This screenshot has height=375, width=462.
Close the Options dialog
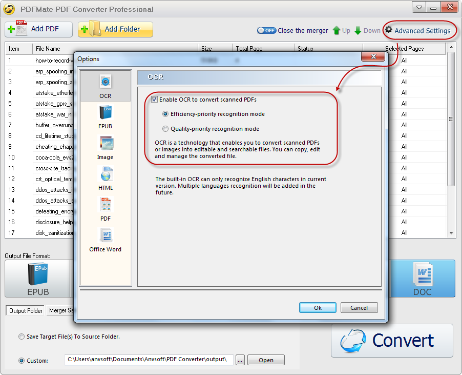pyautogui.click(x=373, y=56)
